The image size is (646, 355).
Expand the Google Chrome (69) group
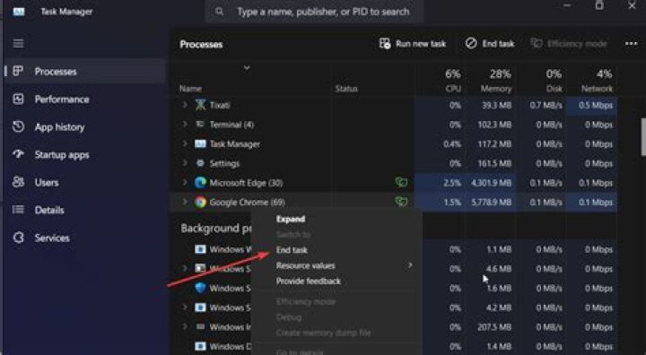coord(185,202)
